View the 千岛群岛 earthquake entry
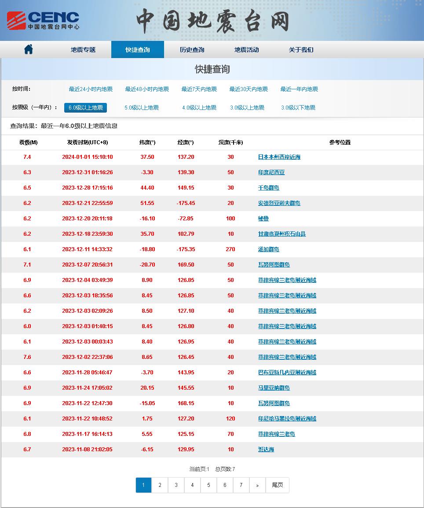The image size is (424, 508). [268, 188]
